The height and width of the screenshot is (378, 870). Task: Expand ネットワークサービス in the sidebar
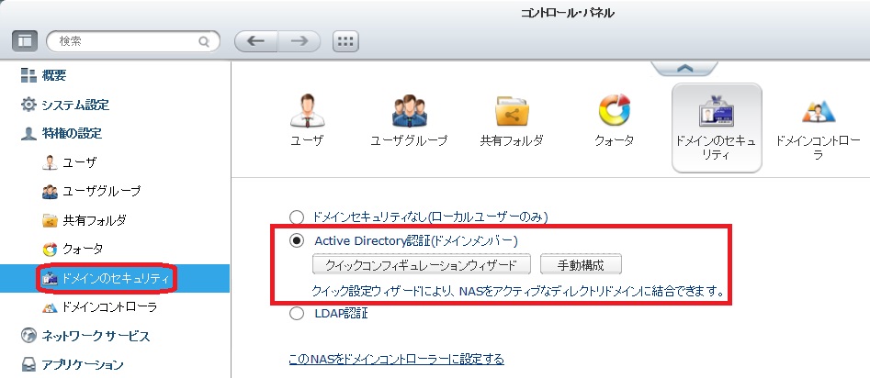pyautogui.click(x=96, y=336)
